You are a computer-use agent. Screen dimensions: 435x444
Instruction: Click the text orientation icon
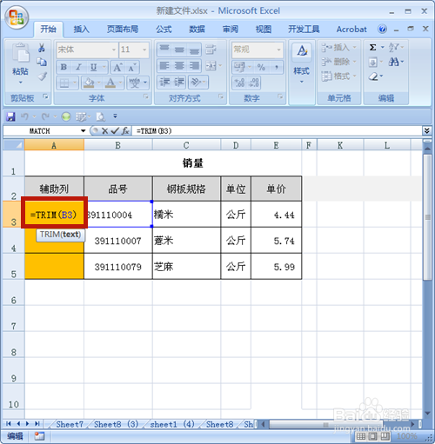[x=196, y=83]
